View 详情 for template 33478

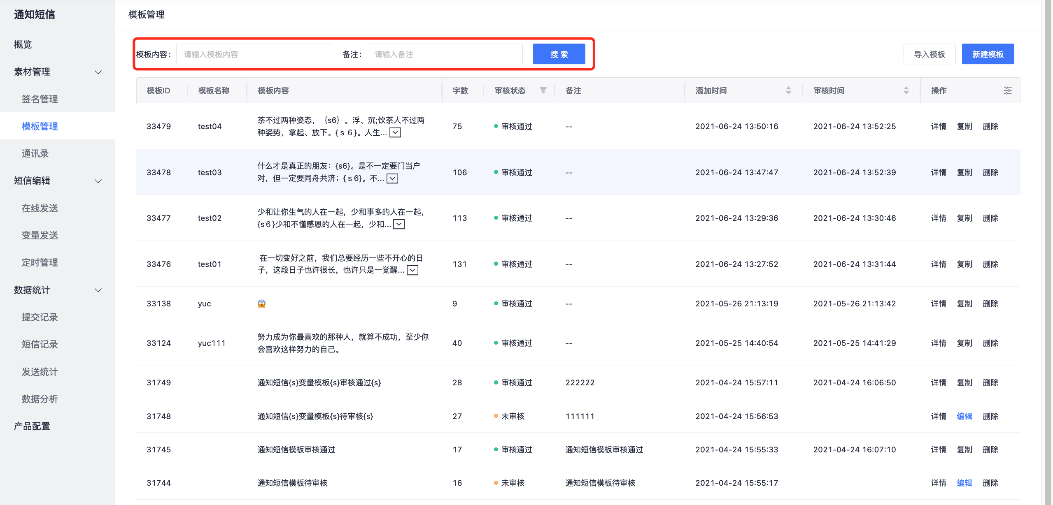[x=939, y=172]
